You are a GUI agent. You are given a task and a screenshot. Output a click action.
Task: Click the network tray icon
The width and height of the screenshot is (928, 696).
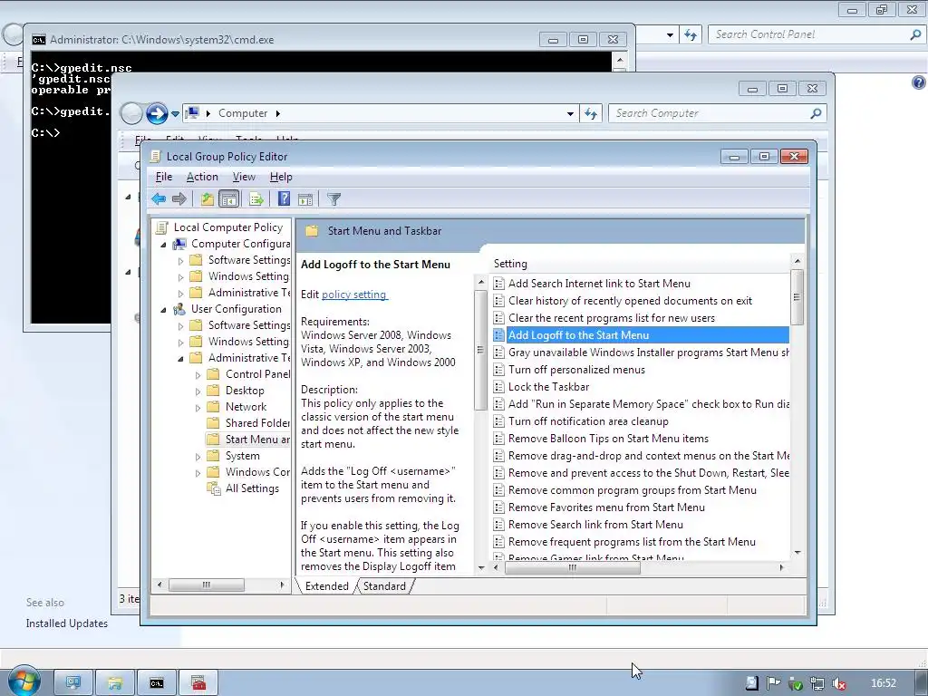[817, 683]
